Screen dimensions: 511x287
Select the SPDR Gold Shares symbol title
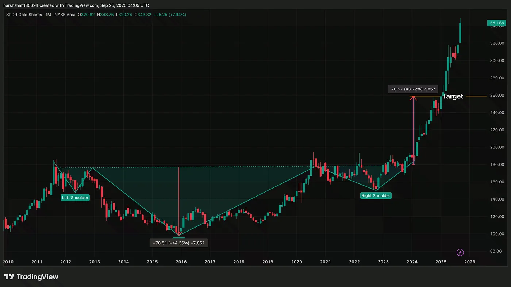(x=24, y=15)
